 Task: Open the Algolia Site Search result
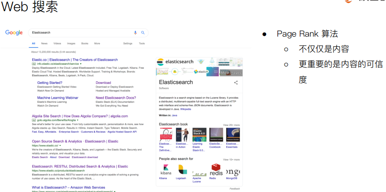[x=80, y=116]
